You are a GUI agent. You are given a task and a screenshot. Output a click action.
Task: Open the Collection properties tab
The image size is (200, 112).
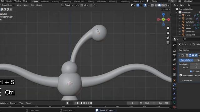[x=174, y=75]
